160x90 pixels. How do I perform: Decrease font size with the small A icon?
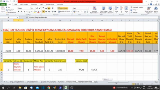click(39, 8)
